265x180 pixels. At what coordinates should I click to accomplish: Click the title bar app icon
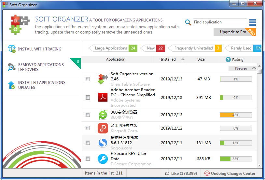click(x=5, y=5)
